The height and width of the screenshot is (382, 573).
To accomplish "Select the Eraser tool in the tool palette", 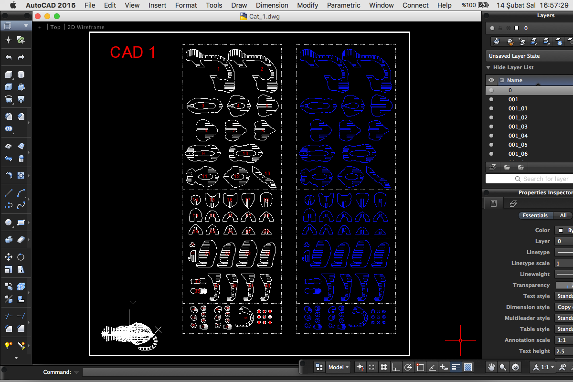I will pyautogui.click(x=21, y=239).
